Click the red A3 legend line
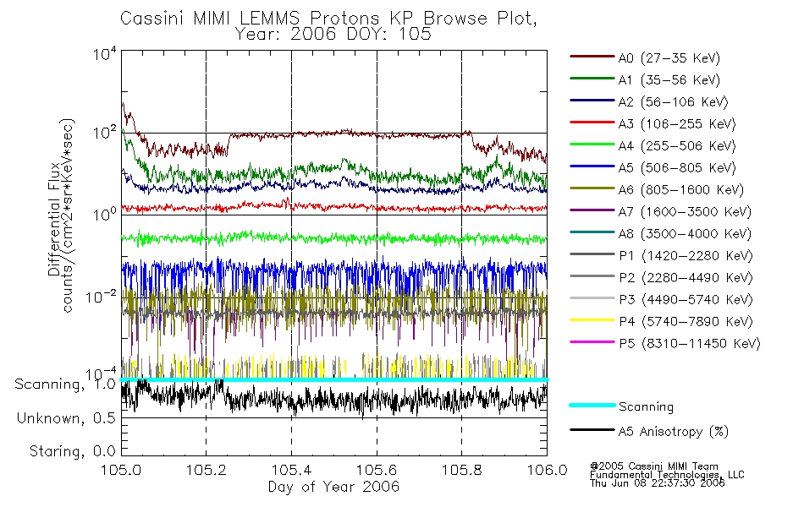Screen dimensions: 804x507 click(592, 123)
